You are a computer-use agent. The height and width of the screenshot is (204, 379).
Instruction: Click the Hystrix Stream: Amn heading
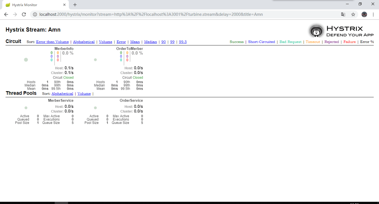[33, 30]
